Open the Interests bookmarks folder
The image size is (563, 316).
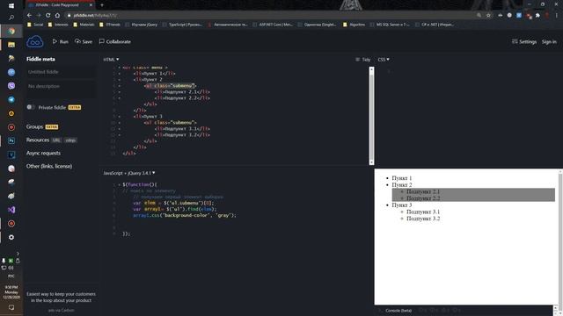tap(58, 25)
